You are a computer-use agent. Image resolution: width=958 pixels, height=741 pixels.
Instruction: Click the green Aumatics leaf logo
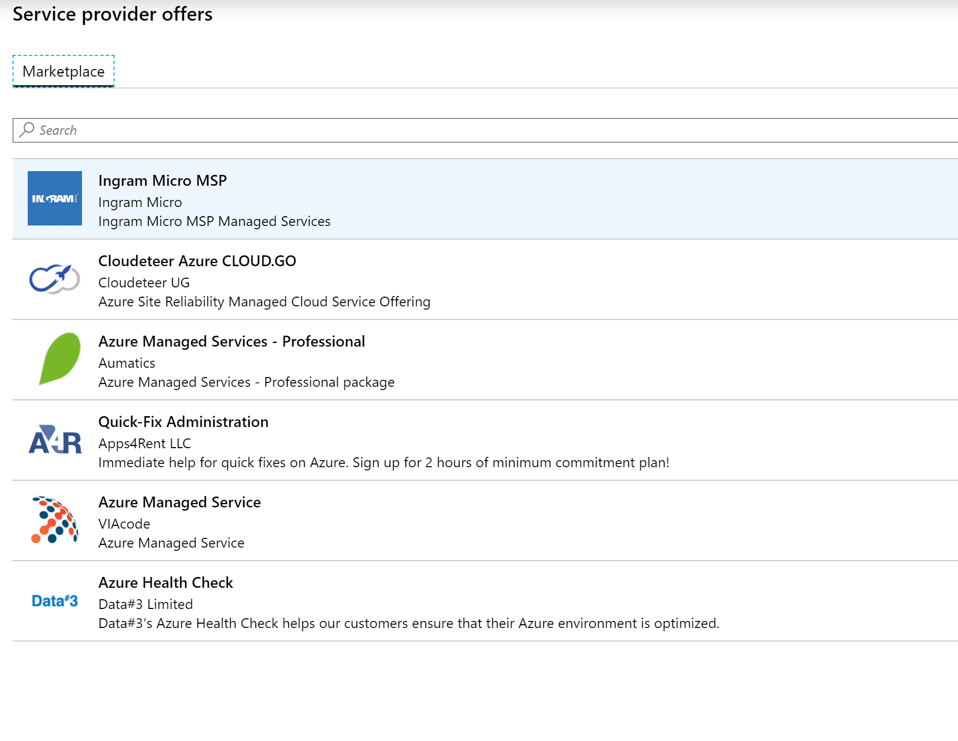coord(60,359)
